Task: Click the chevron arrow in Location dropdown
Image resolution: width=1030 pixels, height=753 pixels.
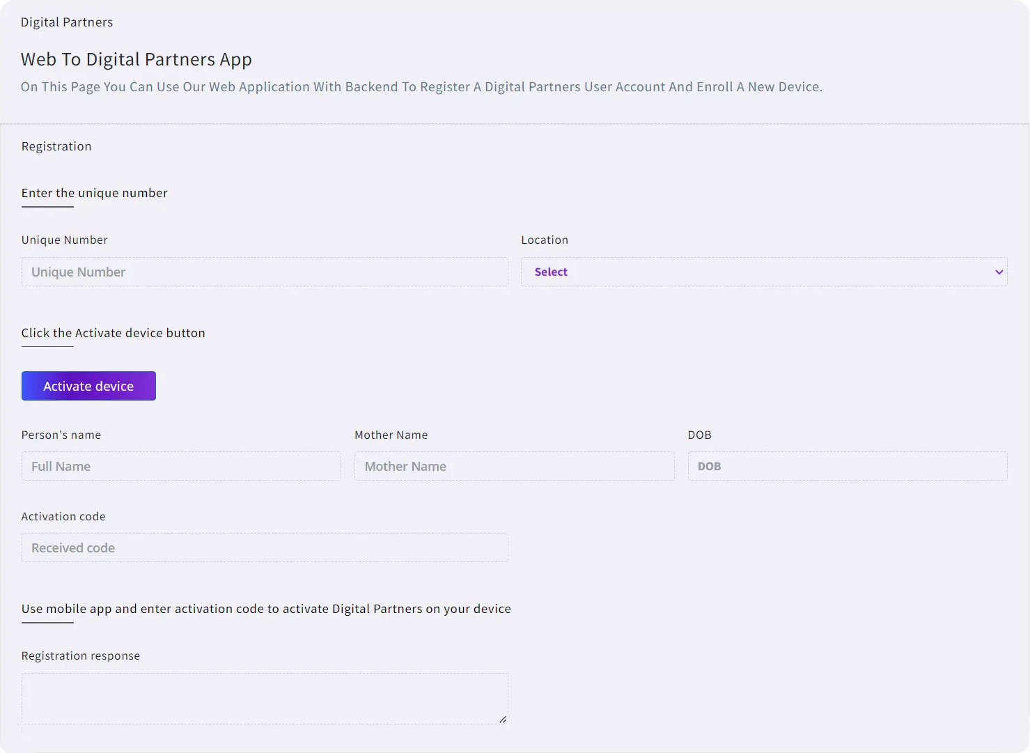Action: point(999,272)
